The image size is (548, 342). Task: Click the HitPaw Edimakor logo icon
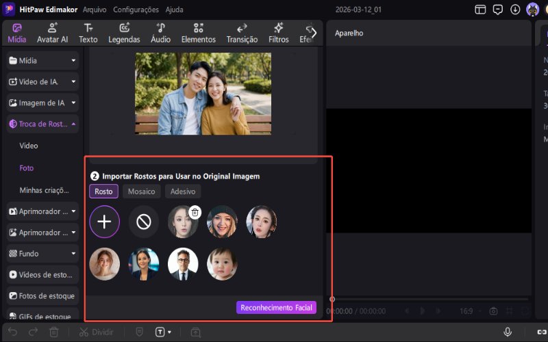8,10
